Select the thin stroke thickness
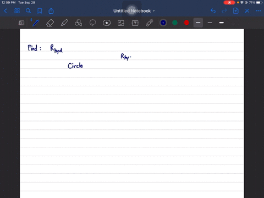 pos(210,23)
